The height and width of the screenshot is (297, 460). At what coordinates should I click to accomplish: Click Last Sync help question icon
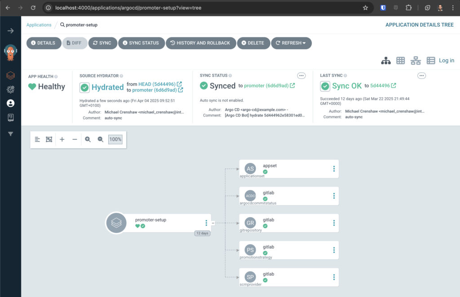tap(345, 76)
